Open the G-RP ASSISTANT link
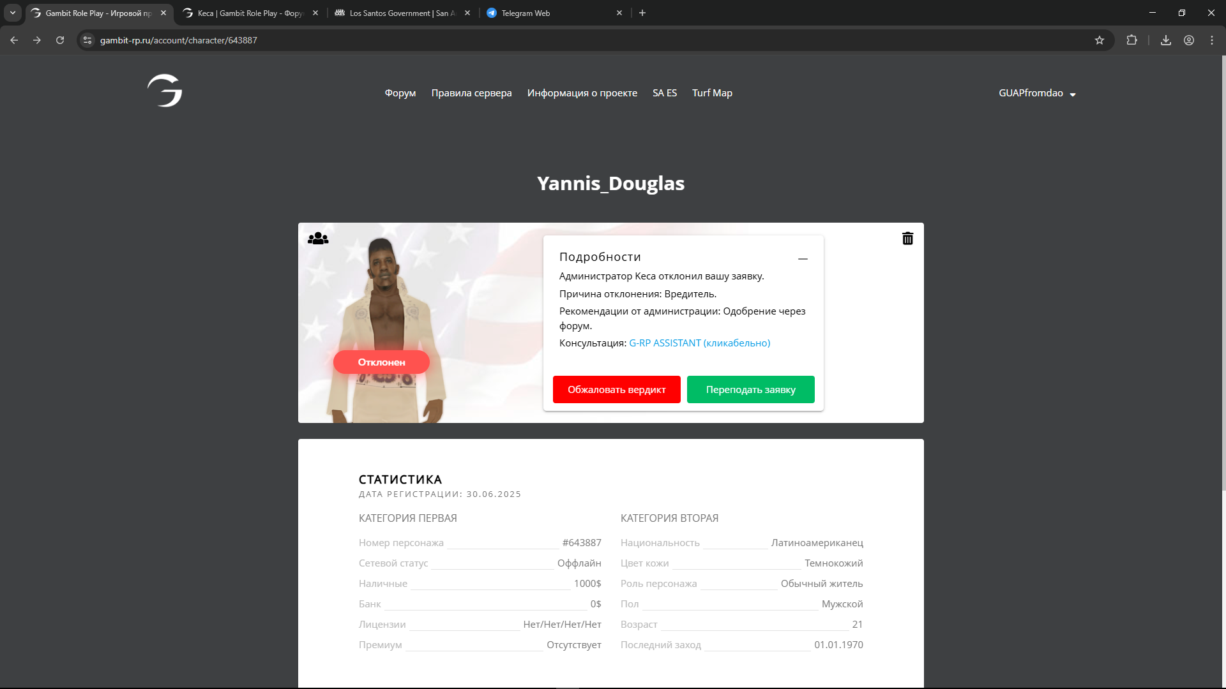 click(699, 343)
